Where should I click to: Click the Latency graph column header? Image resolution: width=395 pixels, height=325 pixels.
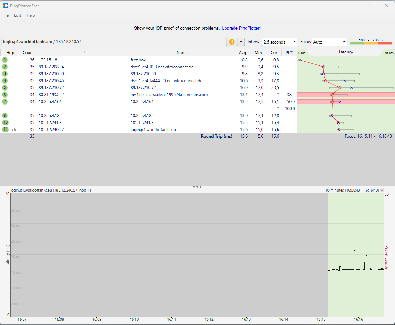click(x=346, y=52)
